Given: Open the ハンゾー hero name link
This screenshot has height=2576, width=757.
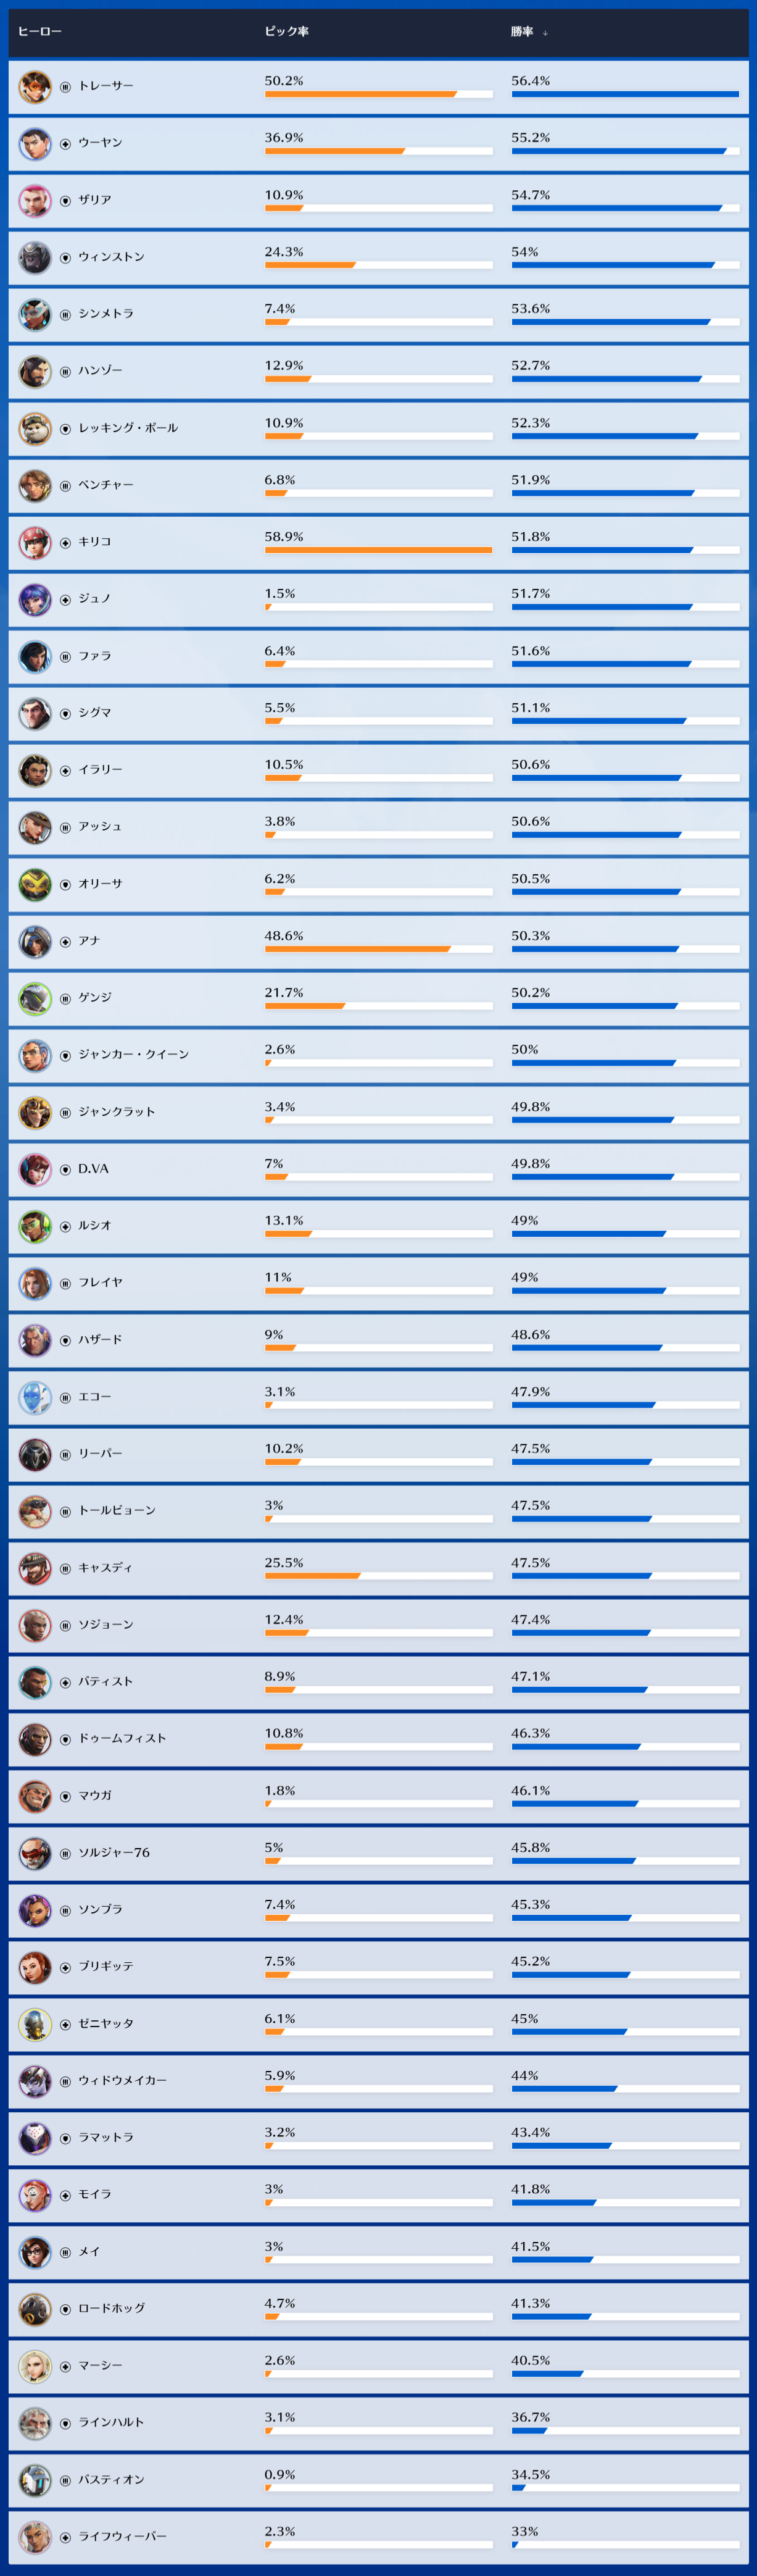Looking at the screenshot, I should point(100,371).
